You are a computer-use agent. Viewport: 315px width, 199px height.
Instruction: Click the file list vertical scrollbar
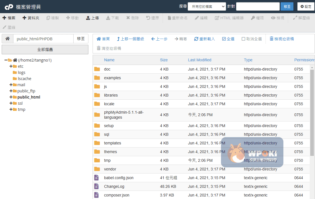[x=312, y=112]
